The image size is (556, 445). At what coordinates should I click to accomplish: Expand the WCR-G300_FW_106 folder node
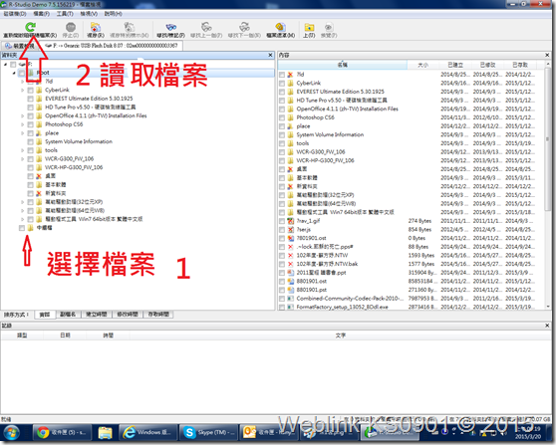pos(22,159)
